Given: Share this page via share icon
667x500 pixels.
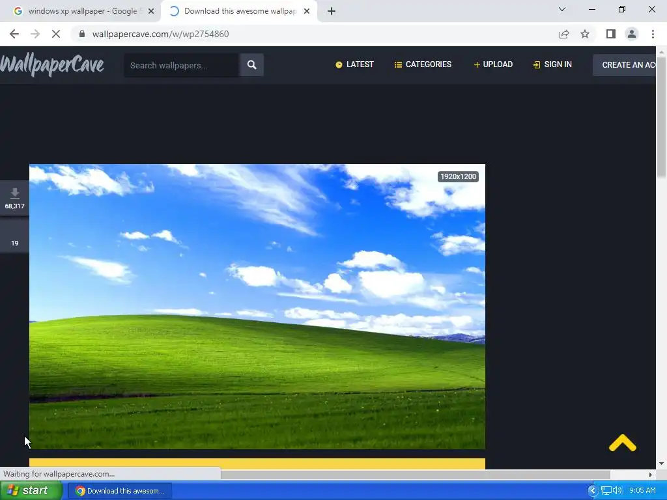Looking at the screenshot, I should [564, 34].
